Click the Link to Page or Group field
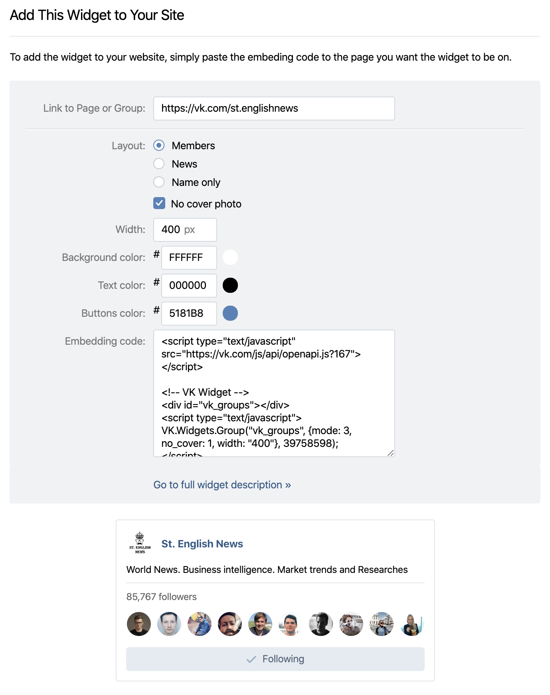The height and width of the screenshot is (695, 550). pos(274,109)
